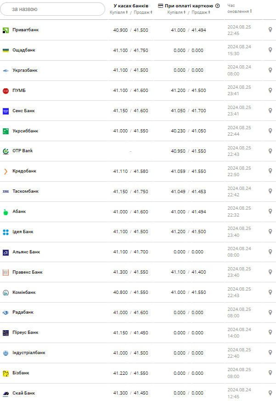Screen dimensions: 276x401
Task: Click the Абанк green apple logo
Action: (x=6, y=212)
